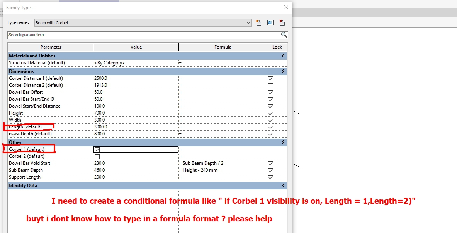
Task: Expand the Identity Data section
Action: point(283,186)
